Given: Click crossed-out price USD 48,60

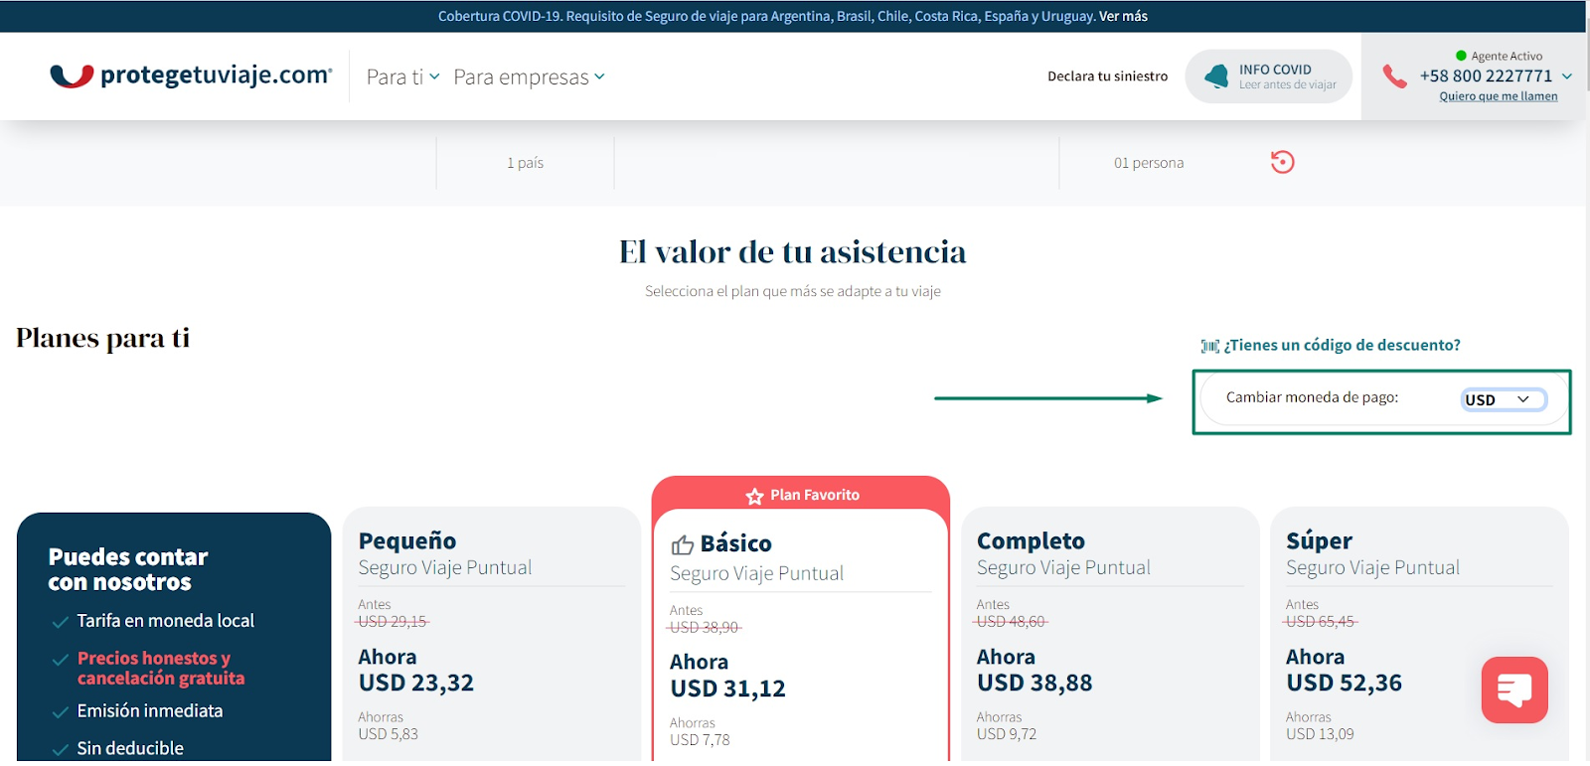Looking at the screenshot, I should [1011, 622].
